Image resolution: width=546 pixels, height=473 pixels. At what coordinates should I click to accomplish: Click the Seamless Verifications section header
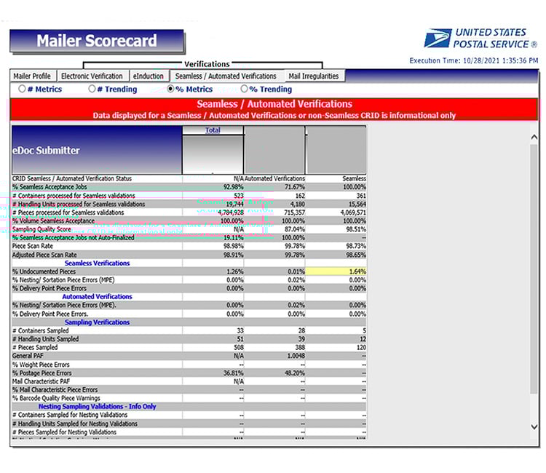[97, 263]
